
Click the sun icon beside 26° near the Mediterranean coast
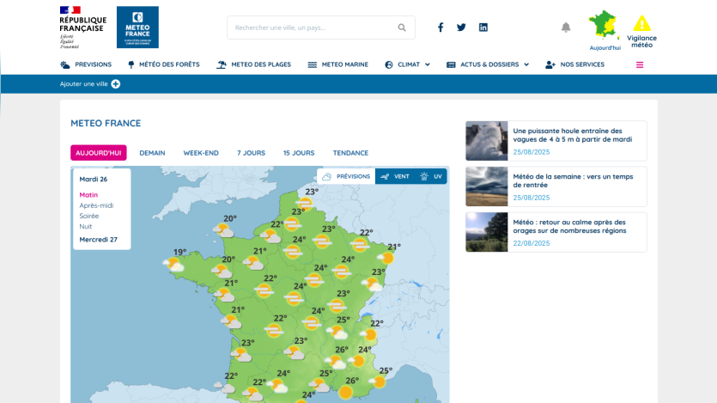[346, 392]
